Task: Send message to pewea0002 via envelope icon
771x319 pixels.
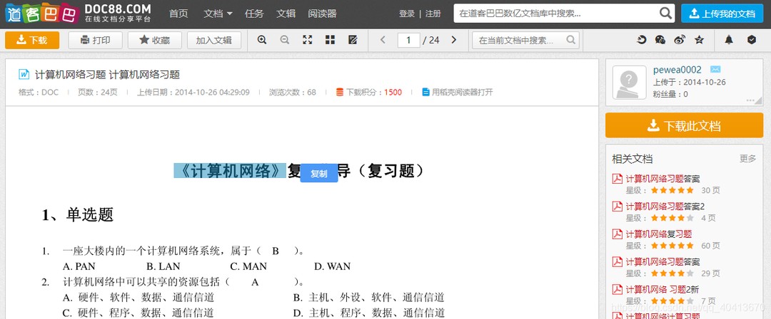Action: (715, 70)
